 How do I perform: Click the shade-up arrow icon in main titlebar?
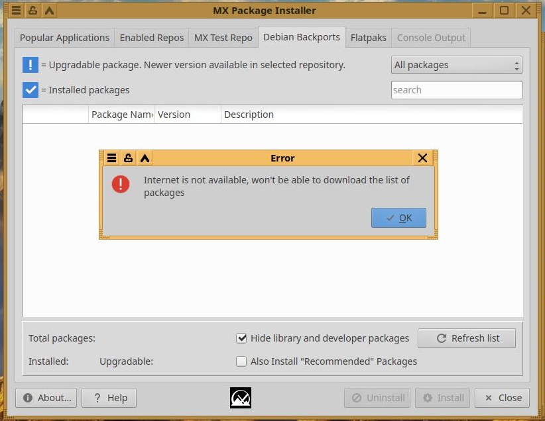click(49, 11)
